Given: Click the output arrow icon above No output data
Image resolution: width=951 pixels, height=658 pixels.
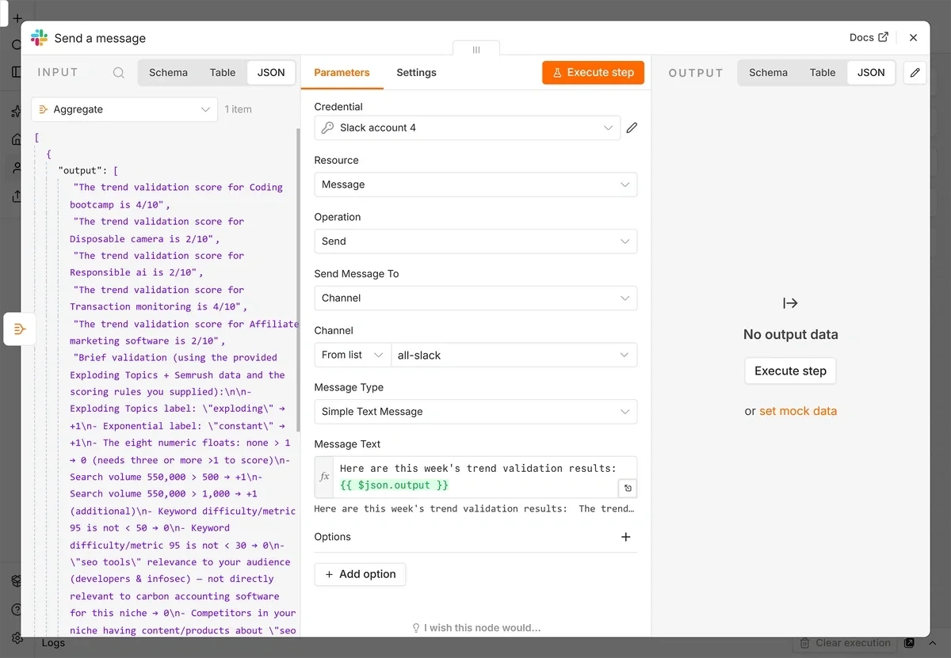Looking at the screenshot, I should [790, 302].
